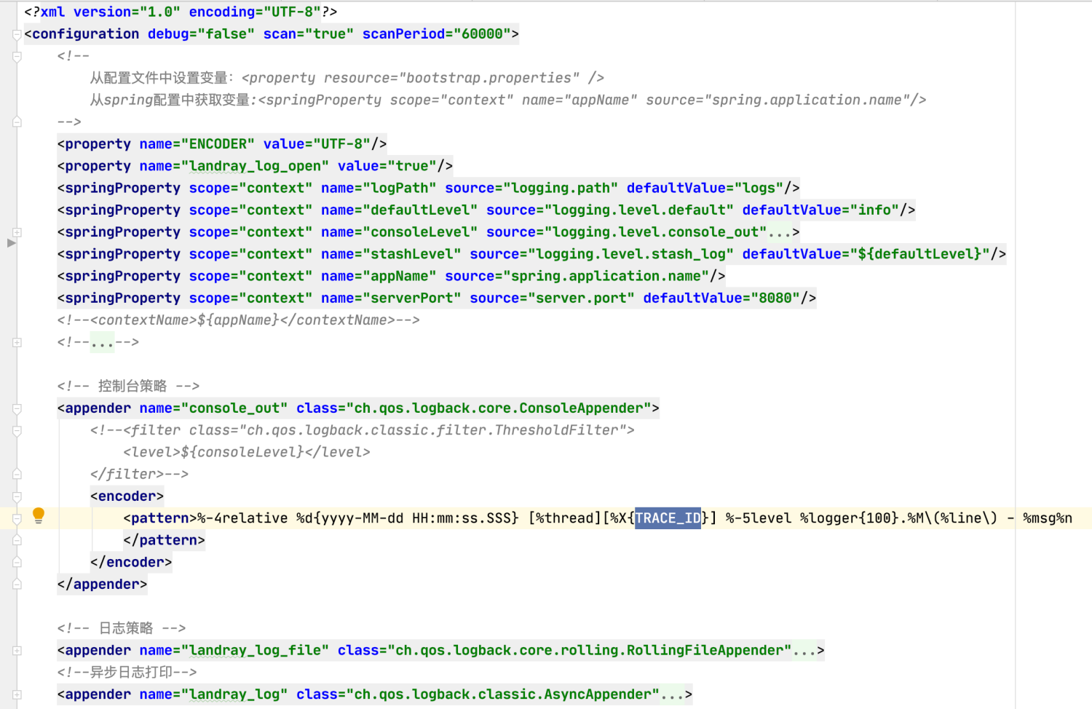Click "bootstrap.properties" in the comment
Image resolution: width=1092 pixels, height=709 pixels.
point(489,78)
